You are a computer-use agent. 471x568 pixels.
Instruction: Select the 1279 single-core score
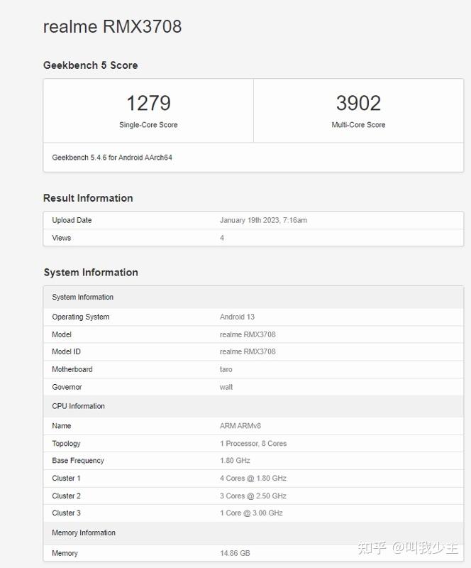148,104
